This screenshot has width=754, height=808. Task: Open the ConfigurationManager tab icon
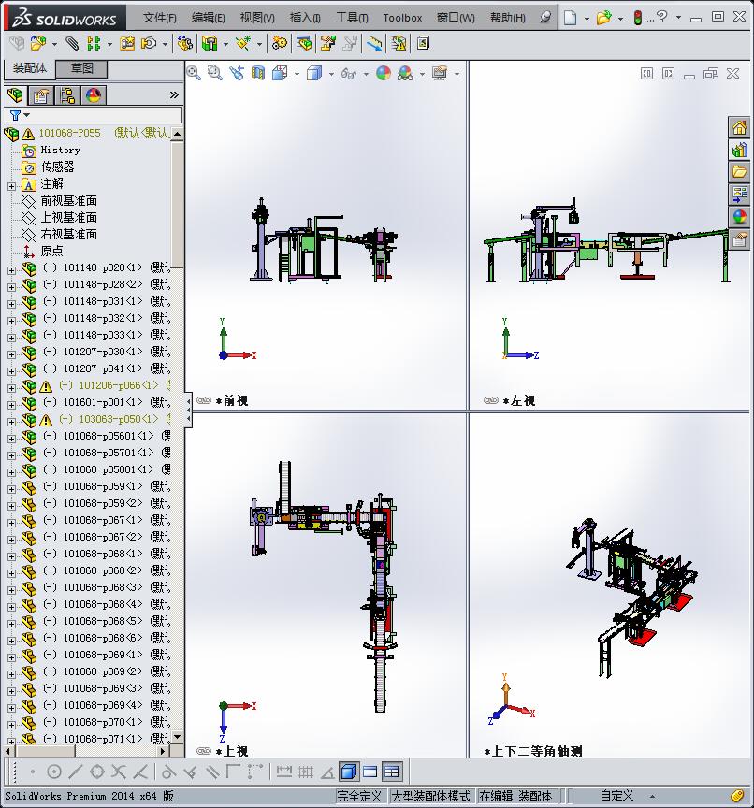(x=67, y=95)
